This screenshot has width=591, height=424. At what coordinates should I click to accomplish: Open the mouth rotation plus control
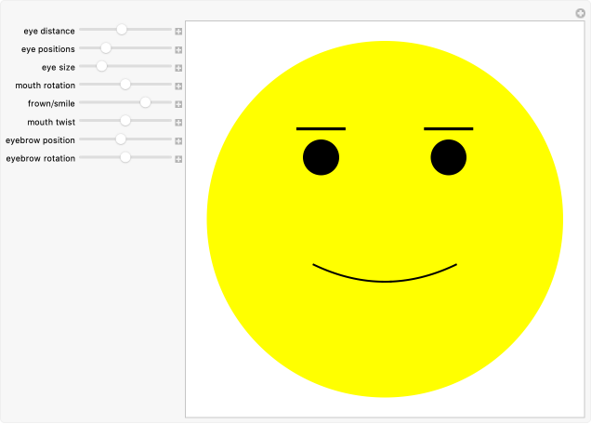(x=178, y=86)
